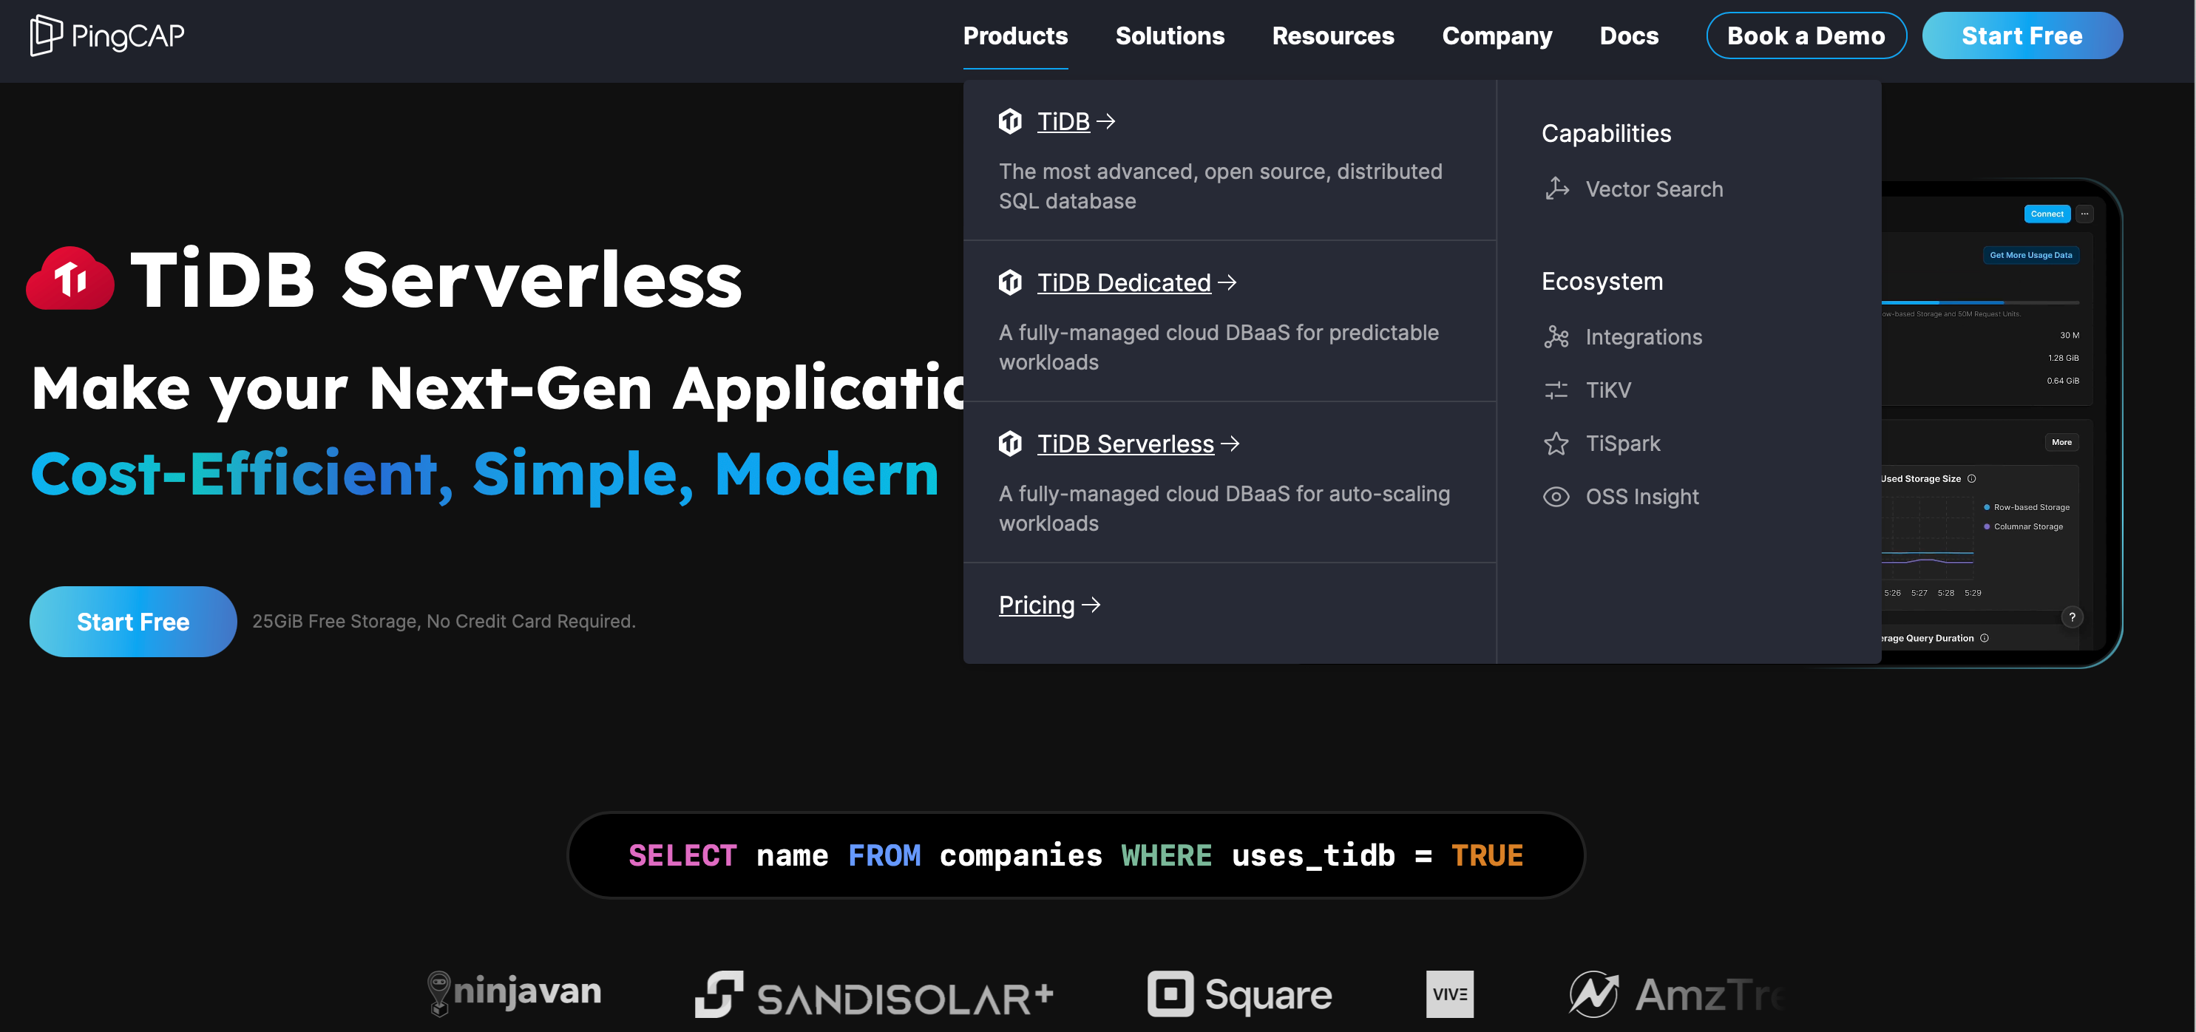Select OSS Insight under Ecosystem
Viewport: 2196px width, 1032px height.
tap(1642, 497)
